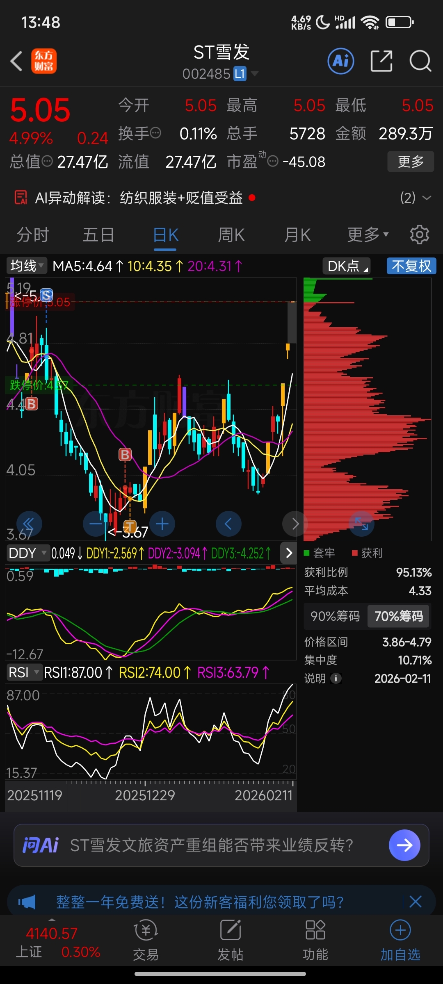Image resolution: width=443 pixels, height=984 pixels.
Task: Open the blue Ai assistant icon
Action: tap(341, 61)
